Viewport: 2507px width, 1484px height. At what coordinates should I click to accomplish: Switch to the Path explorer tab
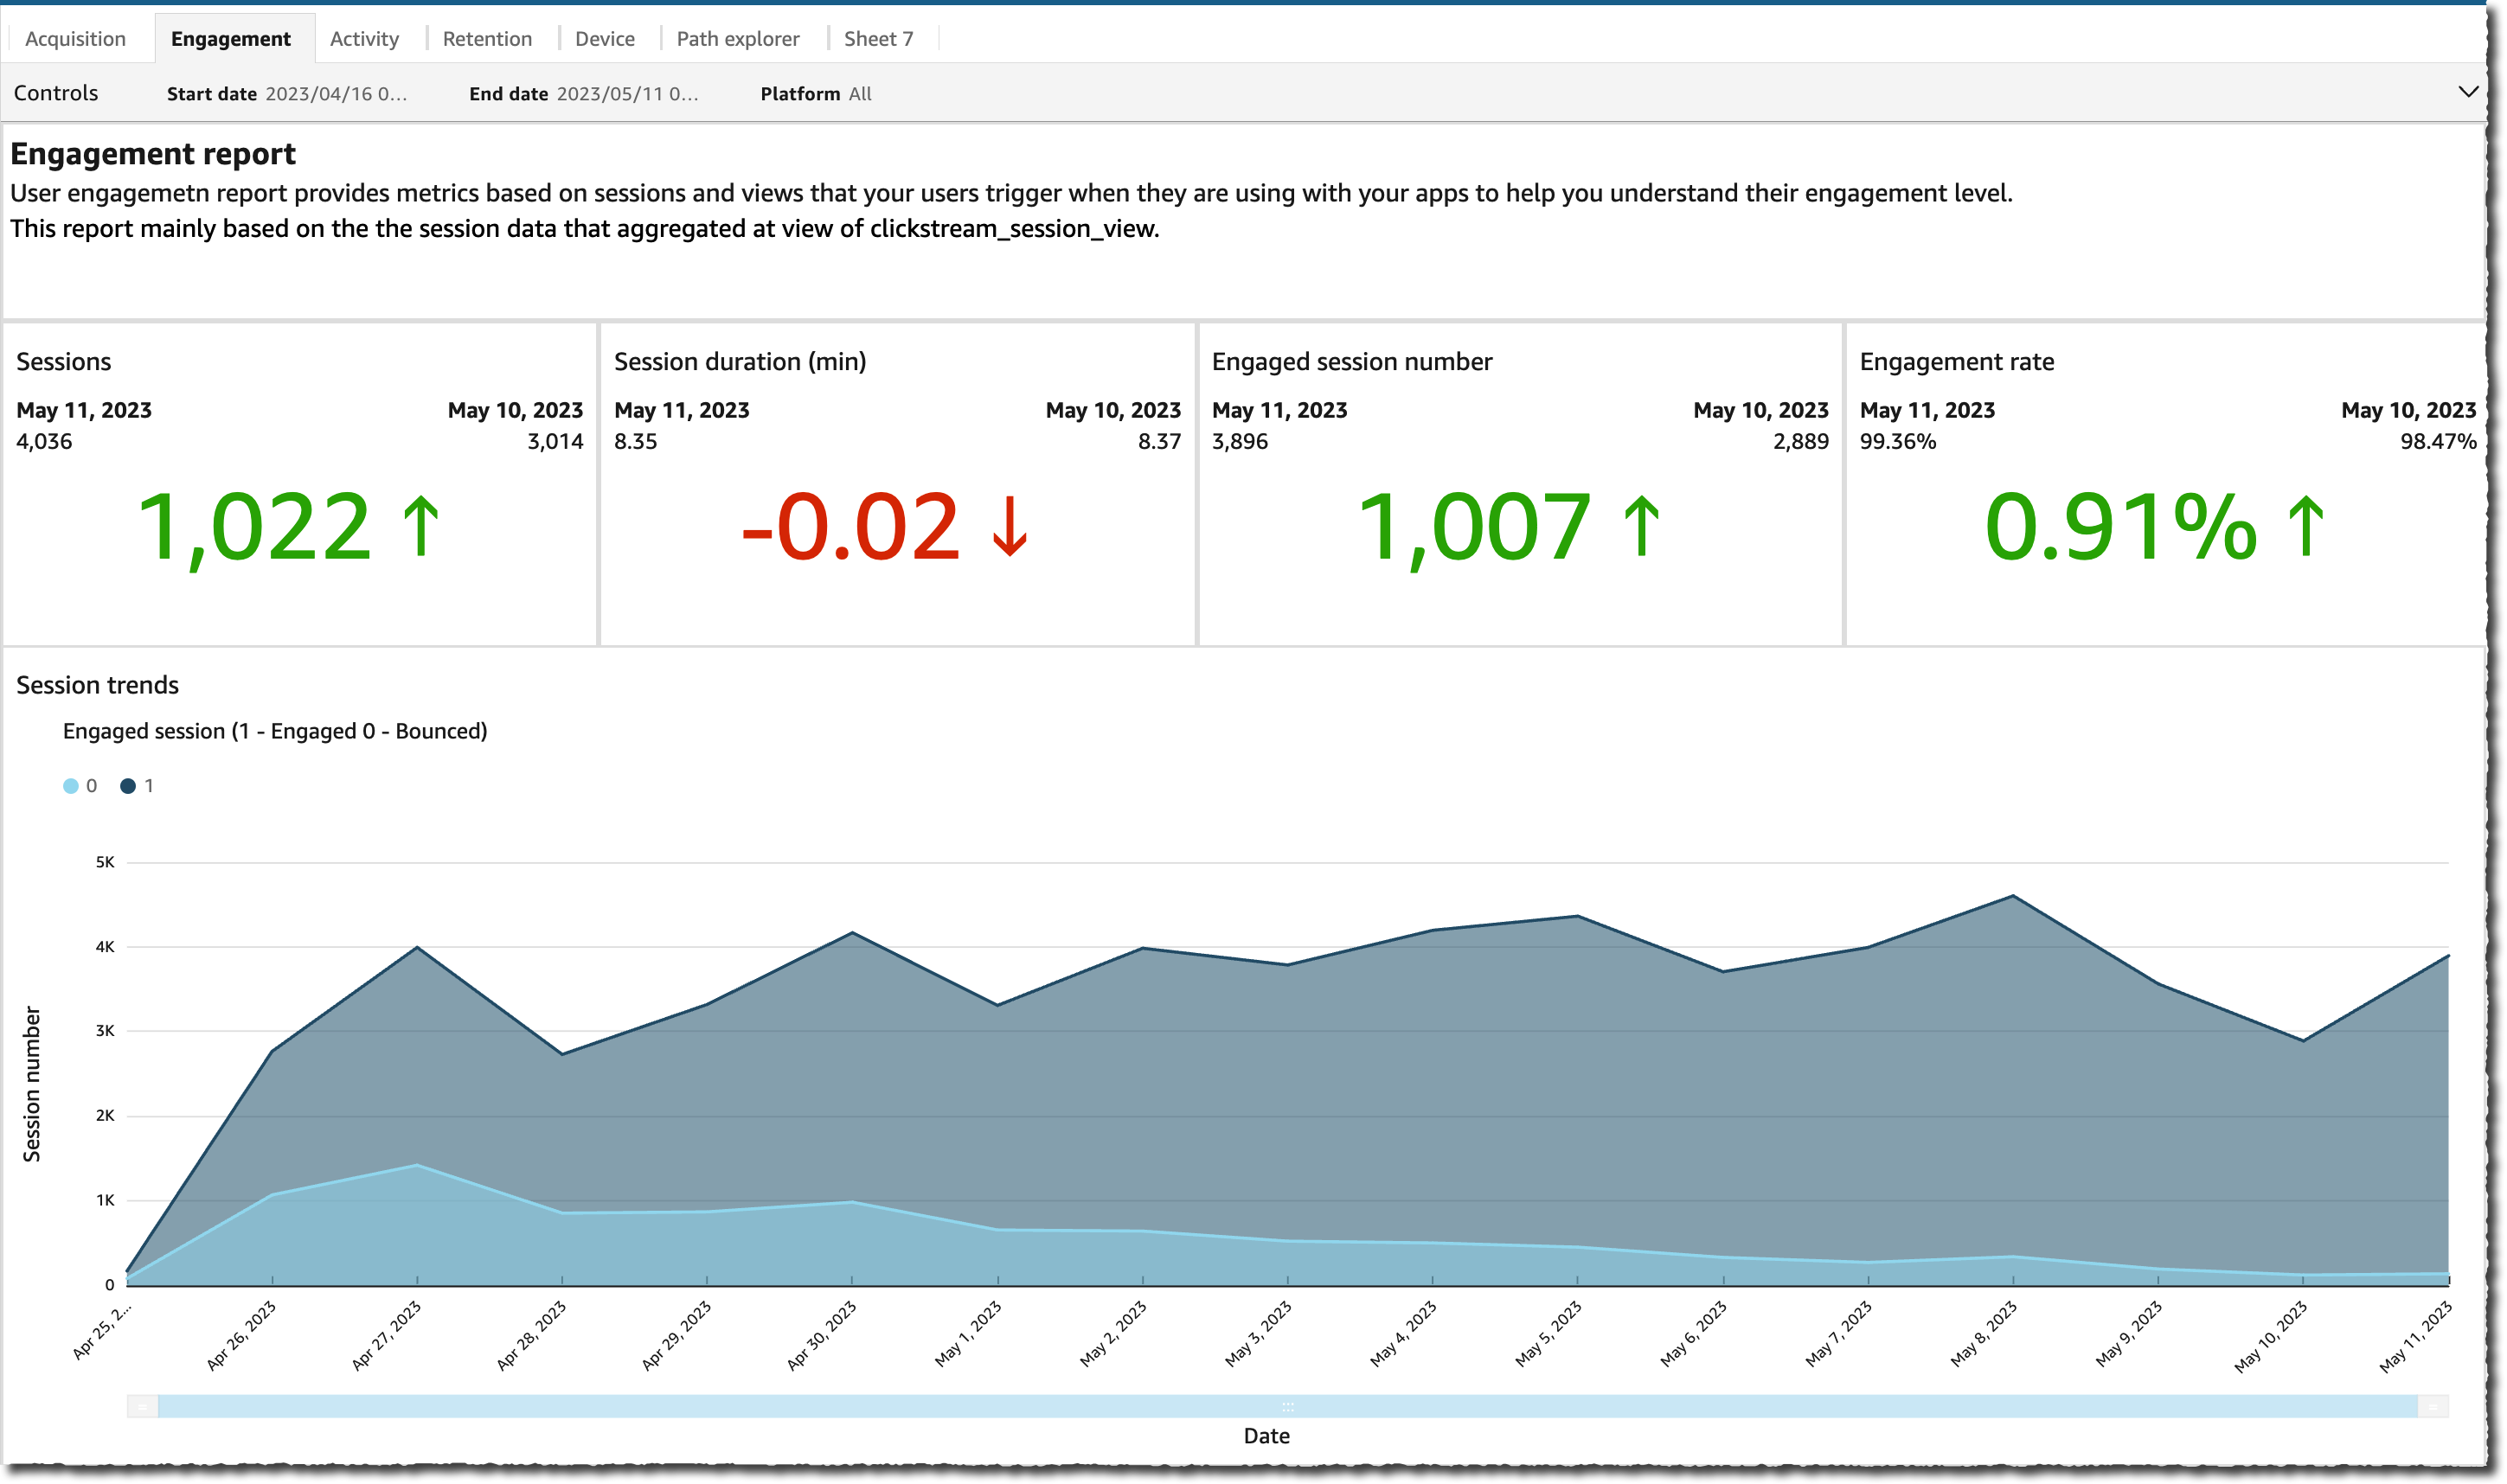coord(737,38)
